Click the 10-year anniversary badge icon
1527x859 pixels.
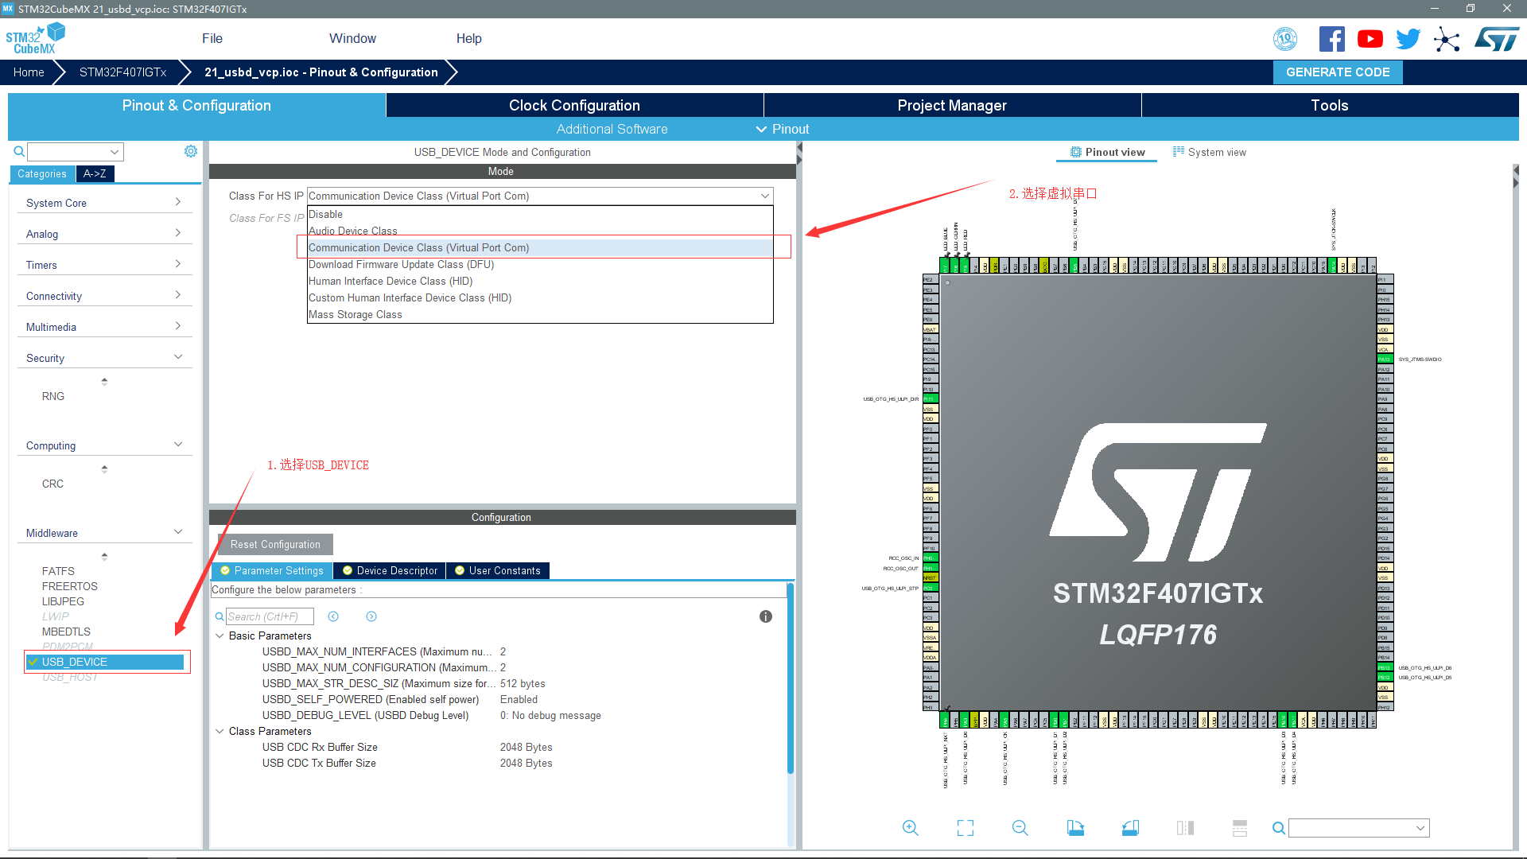click(x=1285, y=39)
